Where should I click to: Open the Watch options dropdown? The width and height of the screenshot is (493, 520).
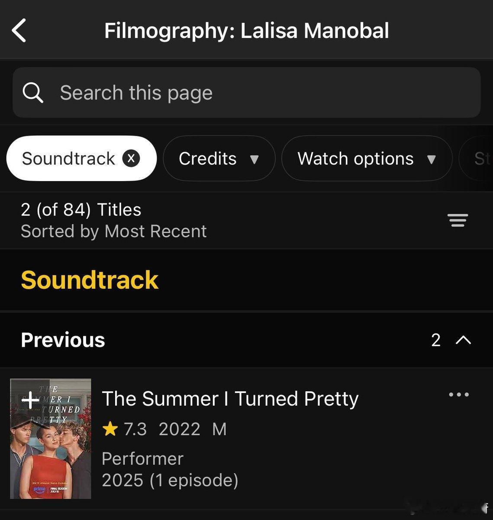367,159
